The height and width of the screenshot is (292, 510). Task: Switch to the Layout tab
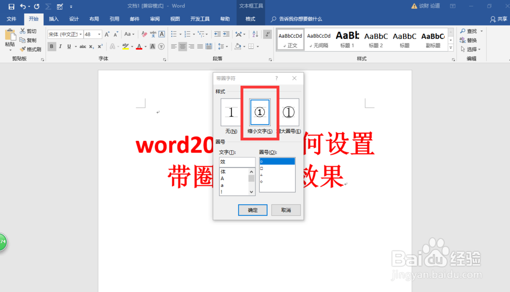(x=94, y=19)
